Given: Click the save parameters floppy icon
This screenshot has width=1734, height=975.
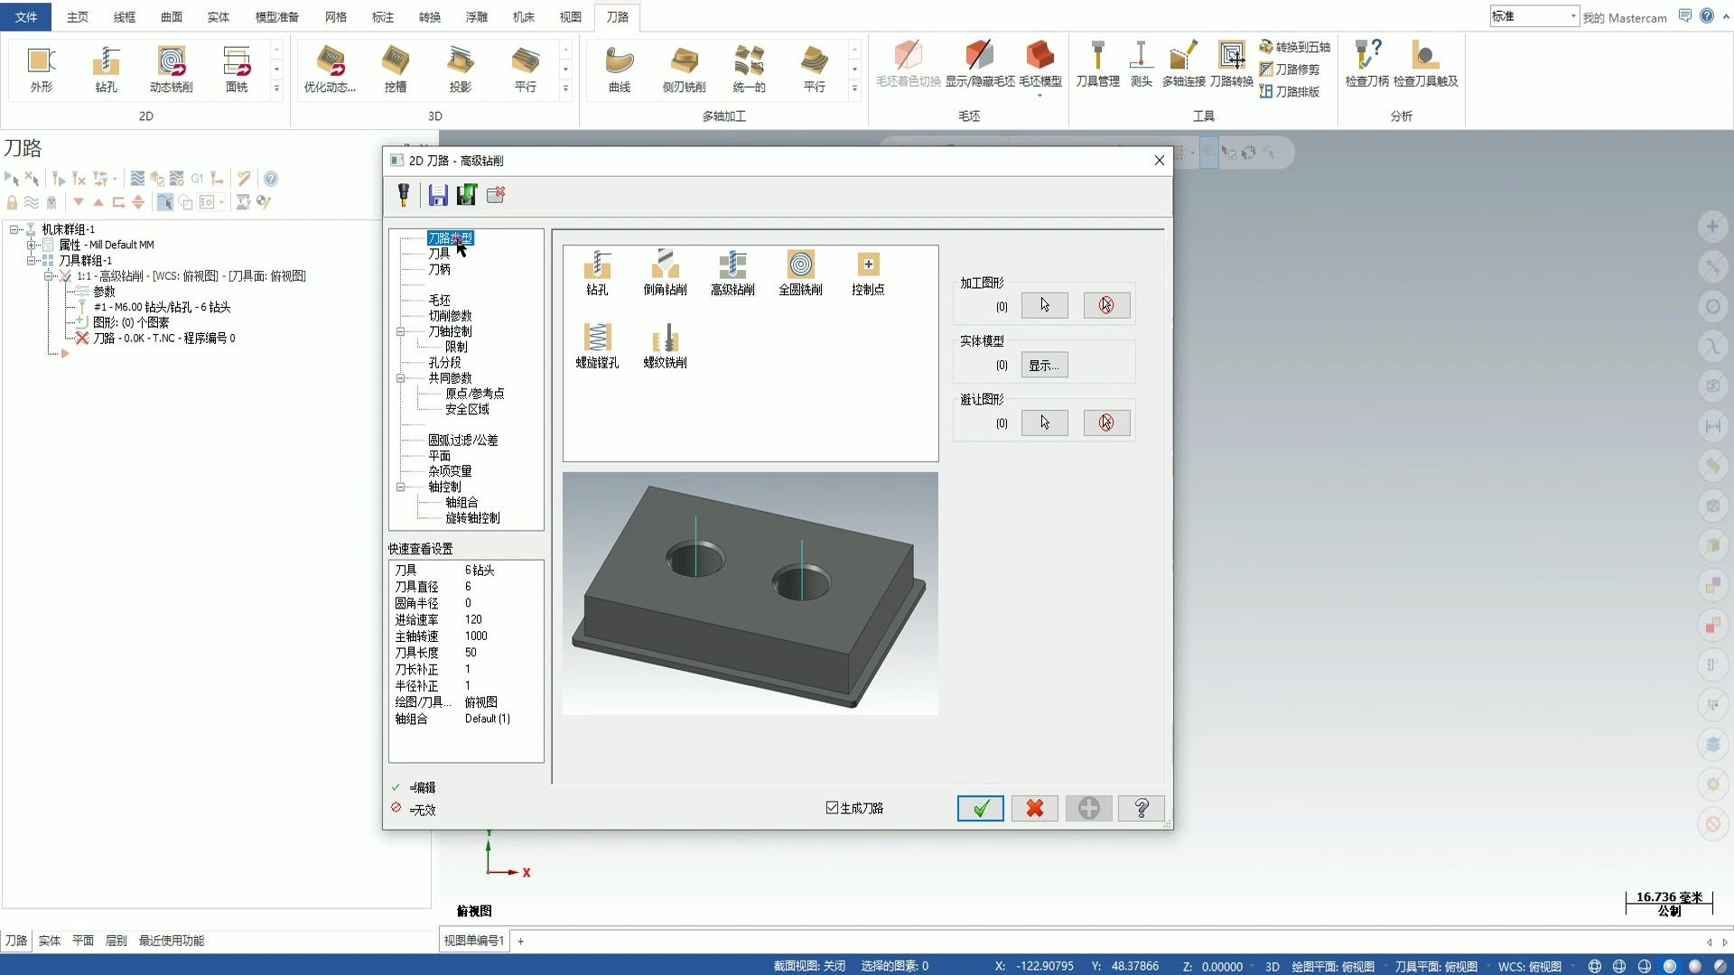Looking at the screenshot, I should click(438, 195).
